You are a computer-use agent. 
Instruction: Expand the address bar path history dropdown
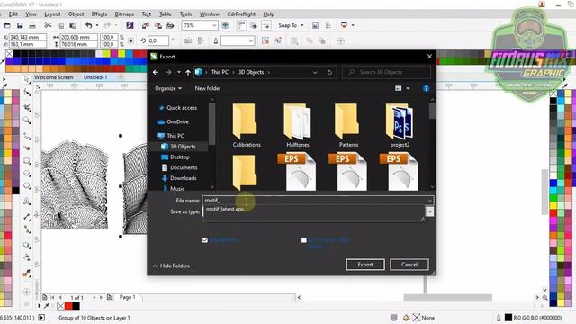(x=315, y=72)
